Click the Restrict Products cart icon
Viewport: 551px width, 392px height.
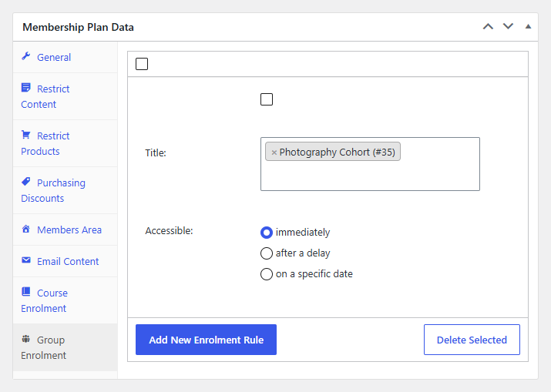[x=26, y=135]
